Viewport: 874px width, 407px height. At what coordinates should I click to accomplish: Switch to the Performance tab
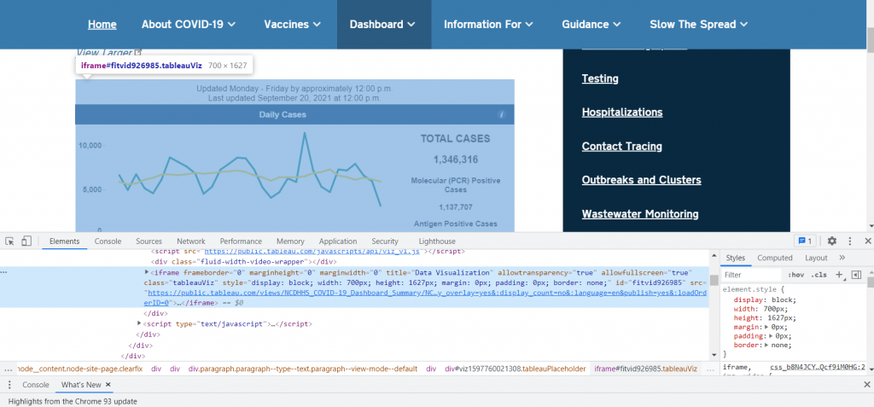(241, 241)
